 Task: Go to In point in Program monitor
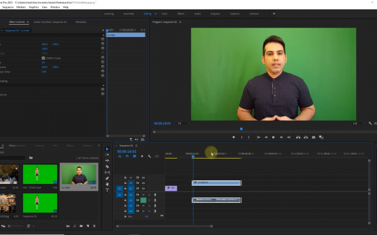[259, 137]
